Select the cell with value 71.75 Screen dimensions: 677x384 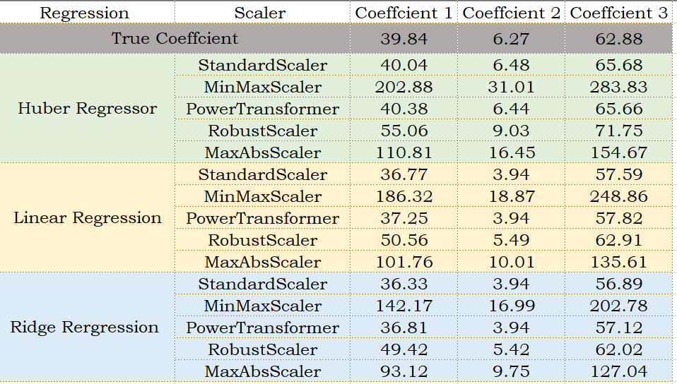[x=619, y=131]
